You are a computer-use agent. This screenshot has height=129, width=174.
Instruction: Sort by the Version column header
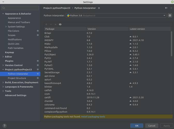[107, 29]
